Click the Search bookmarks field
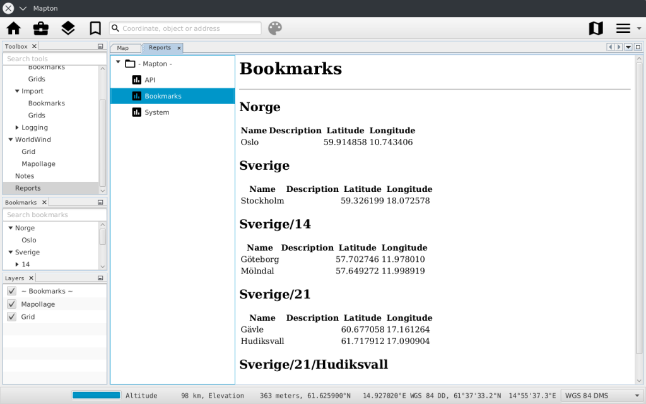 [x=55, y=215]
